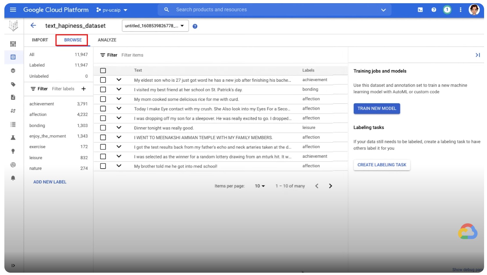Open the untitled annotation set dropdown
This screenshot has height=275, width=487.
point(155,26)
